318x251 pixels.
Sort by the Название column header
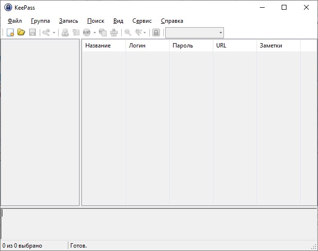pos(98,46)
